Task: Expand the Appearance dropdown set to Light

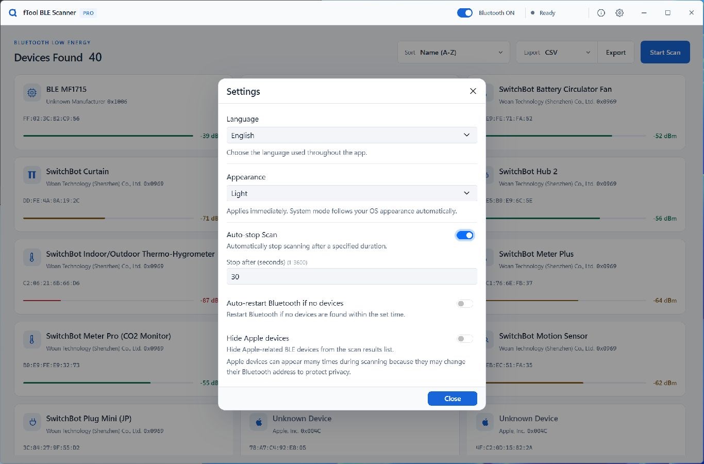Action: point(352,193)
